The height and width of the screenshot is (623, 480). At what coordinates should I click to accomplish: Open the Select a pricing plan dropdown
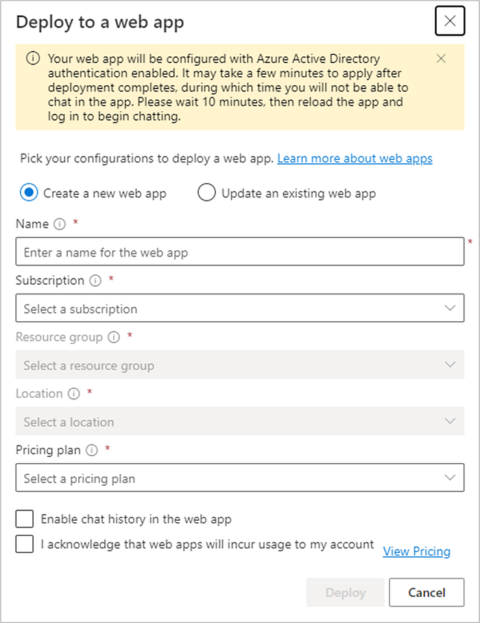240,478
